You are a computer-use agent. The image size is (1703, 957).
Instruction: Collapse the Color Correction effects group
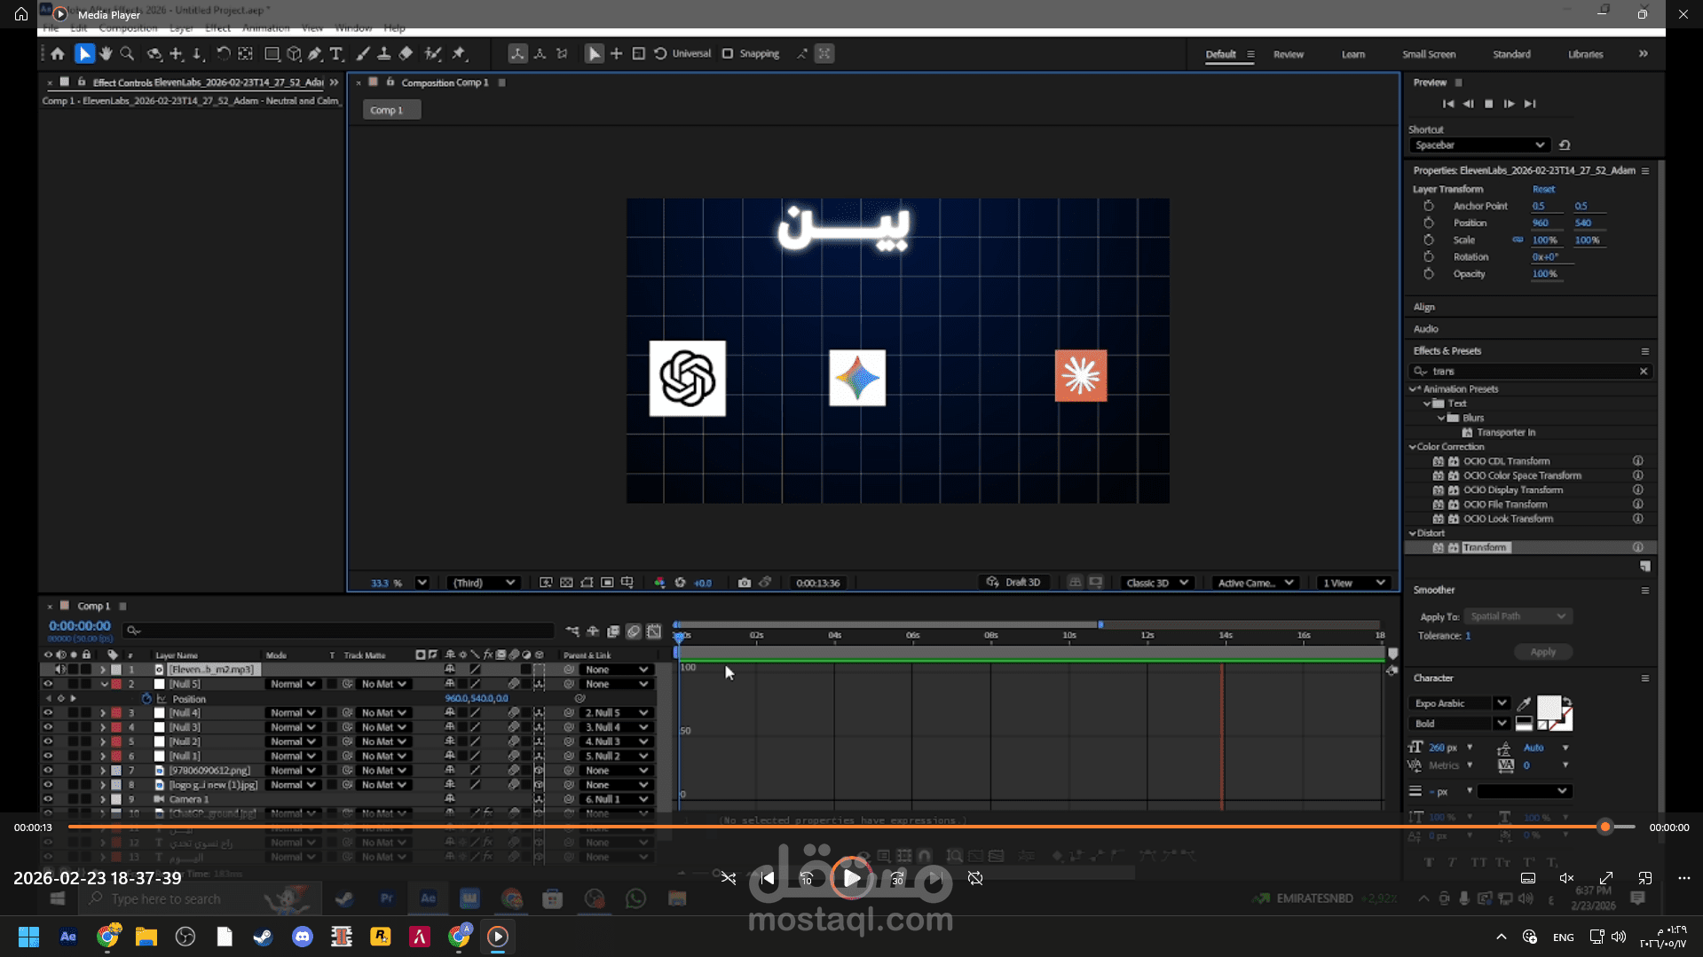[1413, 447]
